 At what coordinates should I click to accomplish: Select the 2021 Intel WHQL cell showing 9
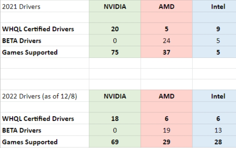(218, 29)
